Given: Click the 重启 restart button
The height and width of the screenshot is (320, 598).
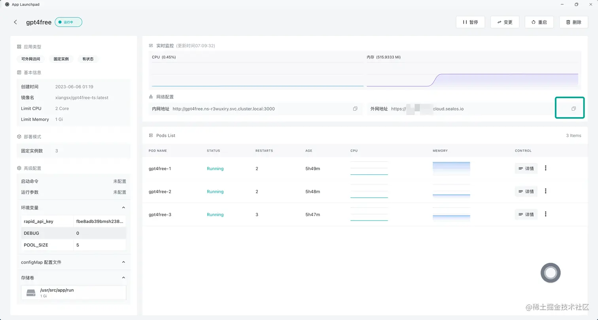Looking at the screenshot, I should click(539, 22).
